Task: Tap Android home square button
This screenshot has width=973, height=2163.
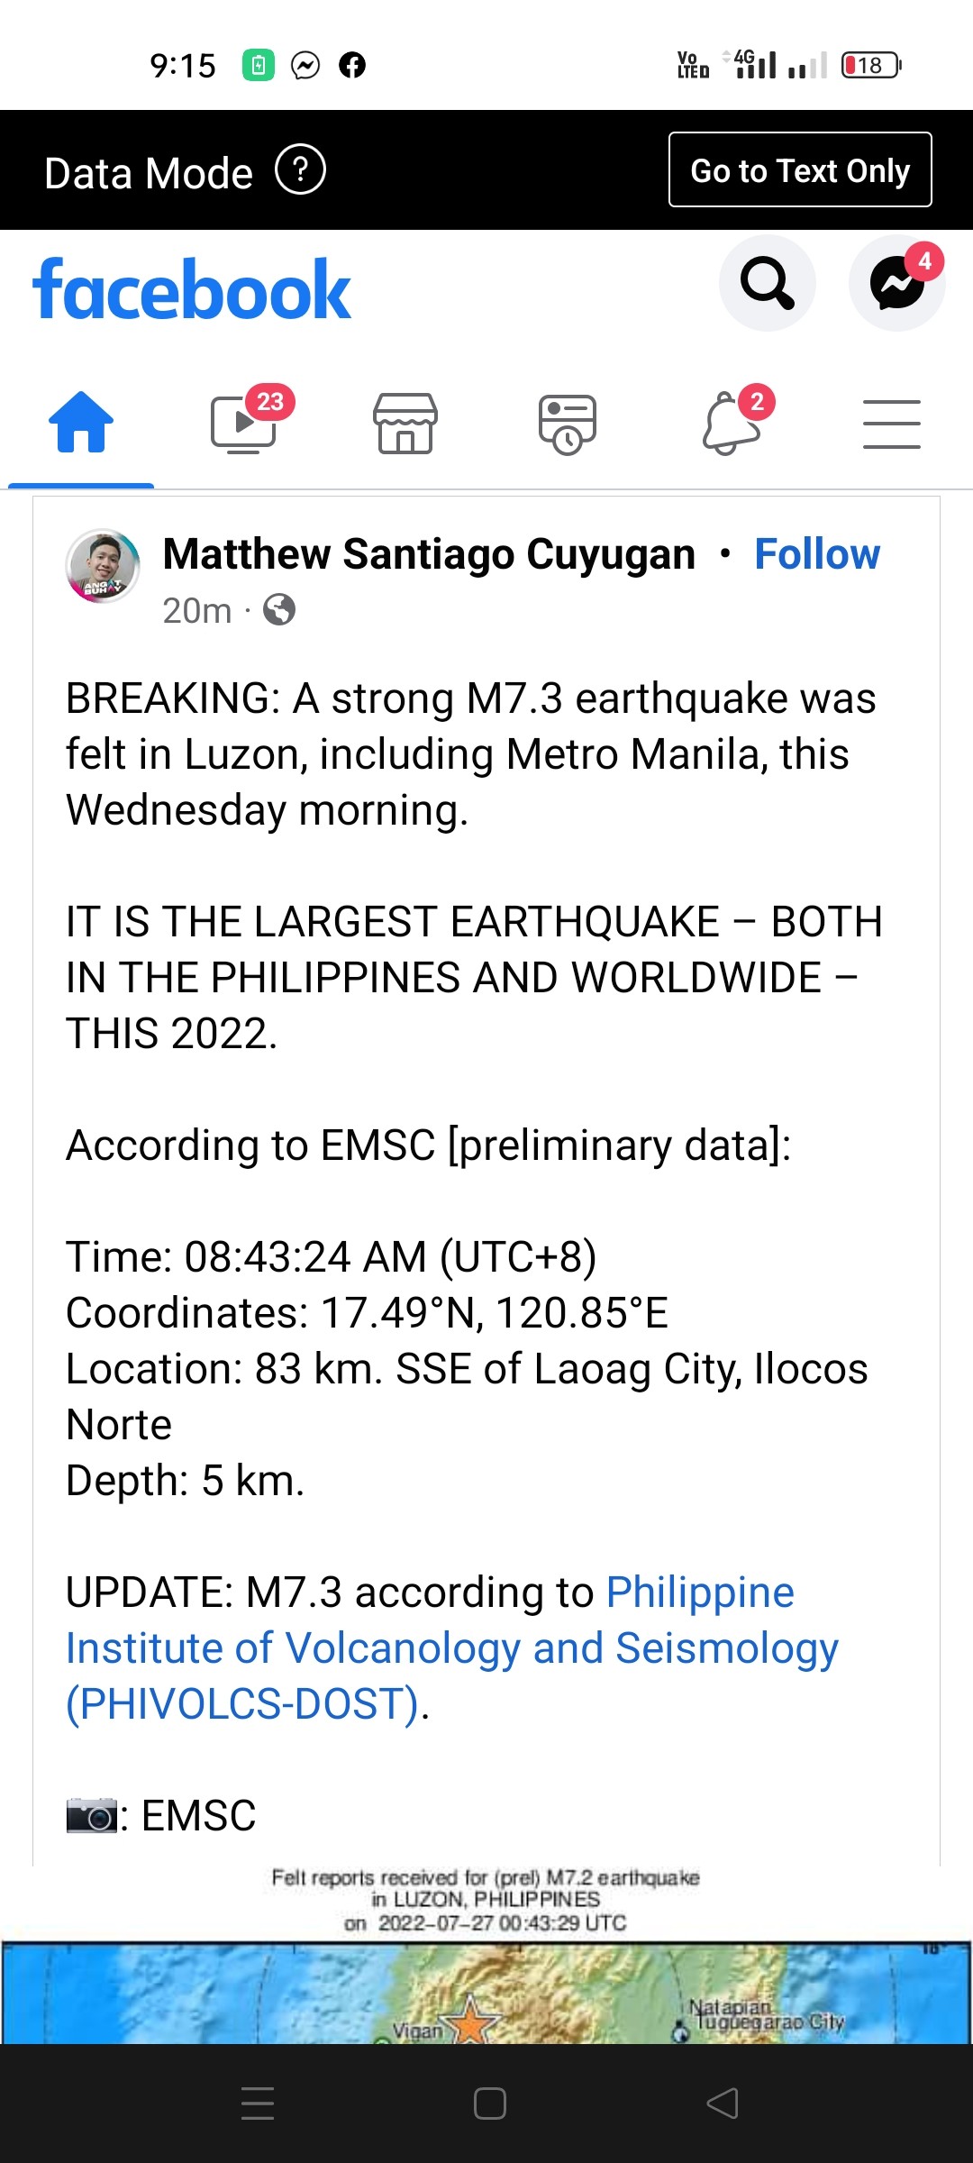Action: (490, 2104)
